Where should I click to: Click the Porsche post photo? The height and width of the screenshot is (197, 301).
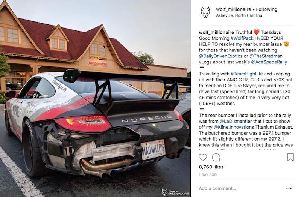96,98
